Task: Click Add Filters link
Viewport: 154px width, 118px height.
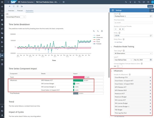Action: (x=118, y=42)
